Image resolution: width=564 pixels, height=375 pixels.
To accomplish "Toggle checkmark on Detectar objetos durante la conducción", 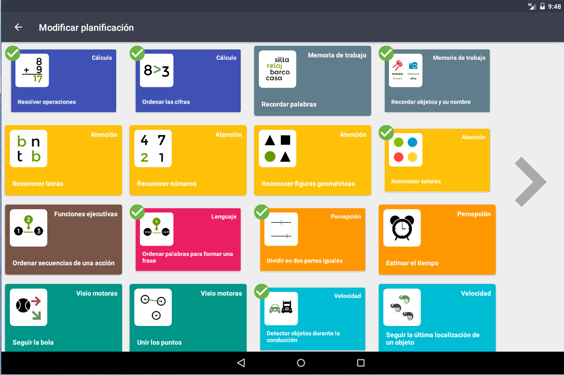I will click(262, 291).
